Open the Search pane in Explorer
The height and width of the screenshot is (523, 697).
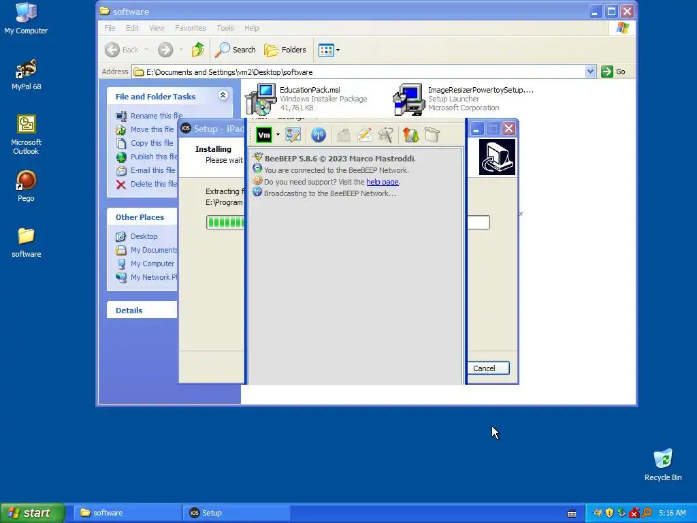(x=235, y=50)
